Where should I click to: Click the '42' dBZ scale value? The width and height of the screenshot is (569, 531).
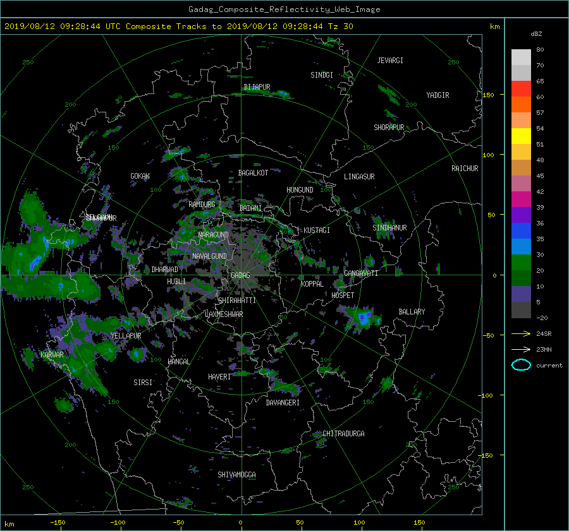[540, 192]
